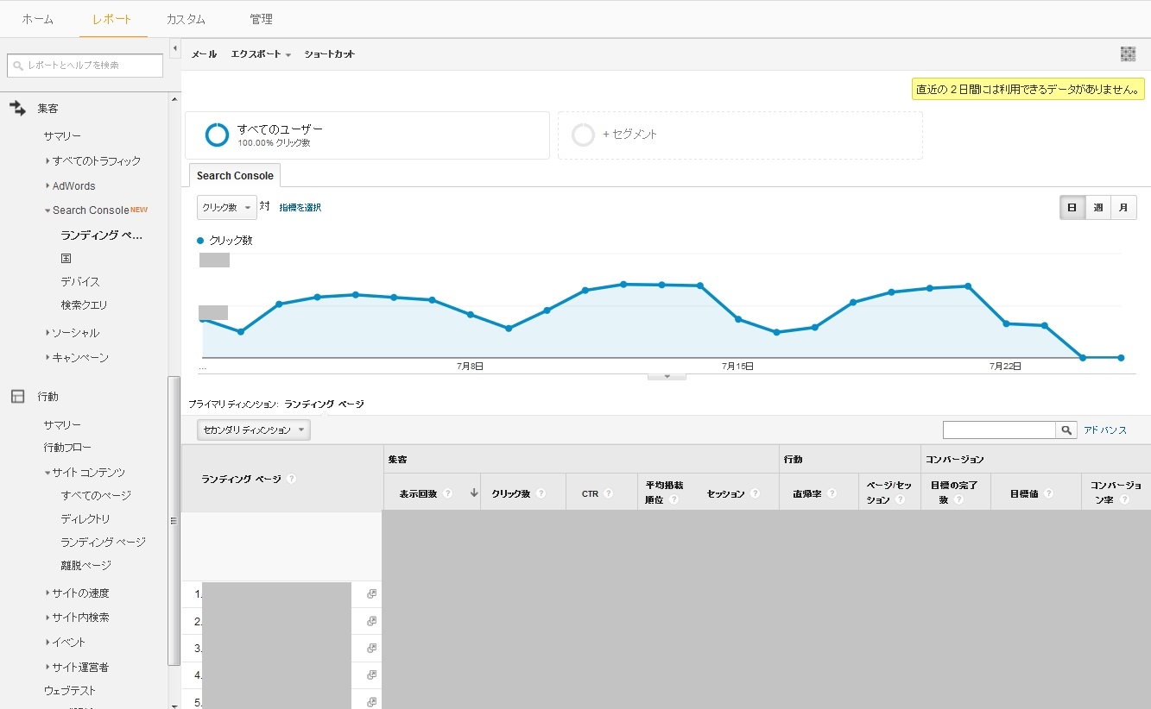
Task: Open the 集客 acquisition section icon
Action: 17,108
